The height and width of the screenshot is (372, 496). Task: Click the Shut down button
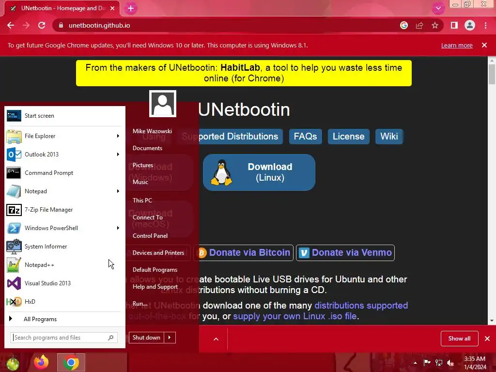click(146, 338)
